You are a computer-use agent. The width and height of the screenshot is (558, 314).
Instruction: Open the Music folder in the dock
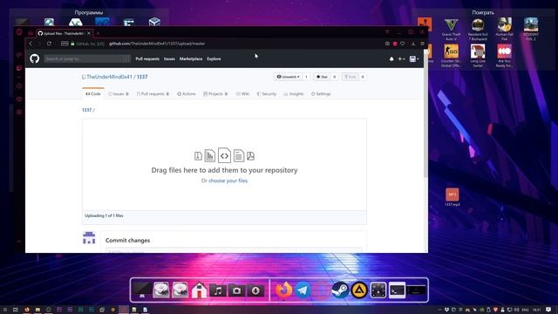218,290
